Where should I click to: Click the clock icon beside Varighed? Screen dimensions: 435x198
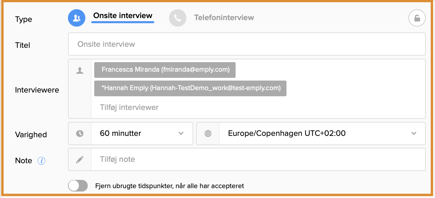[x=80, y=133]
